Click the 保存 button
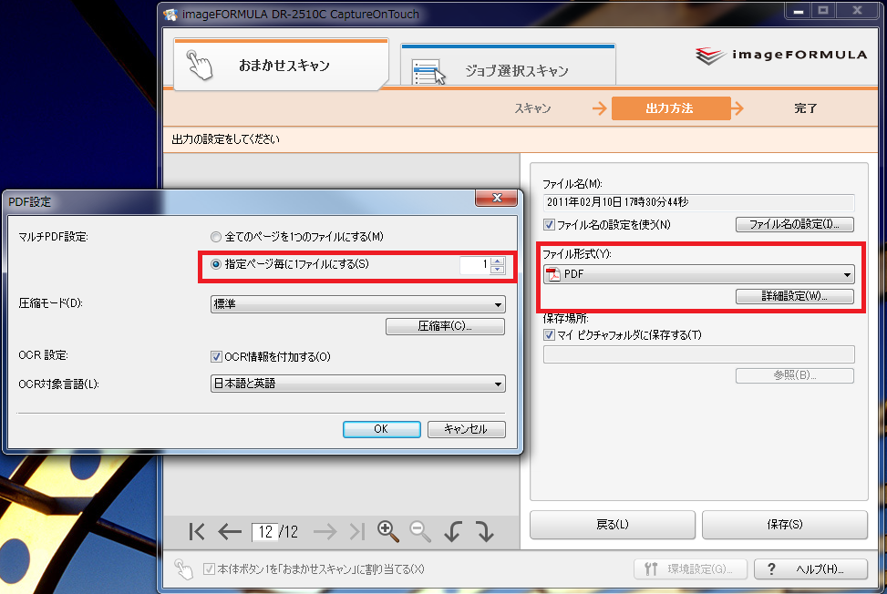The image size is (887, 594). (785, 525)
